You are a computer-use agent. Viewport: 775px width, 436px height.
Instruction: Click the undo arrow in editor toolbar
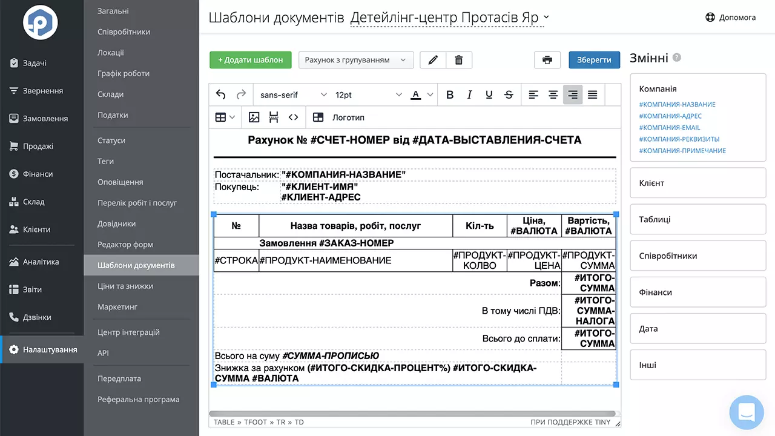tap(221, 94)
